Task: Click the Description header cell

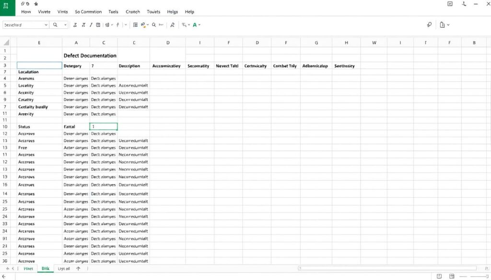Action: point(134,66)
